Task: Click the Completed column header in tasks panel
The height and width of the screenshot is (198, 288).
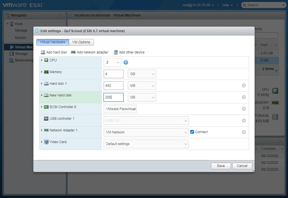Action: pyautogui.click(x=272, y=149)
